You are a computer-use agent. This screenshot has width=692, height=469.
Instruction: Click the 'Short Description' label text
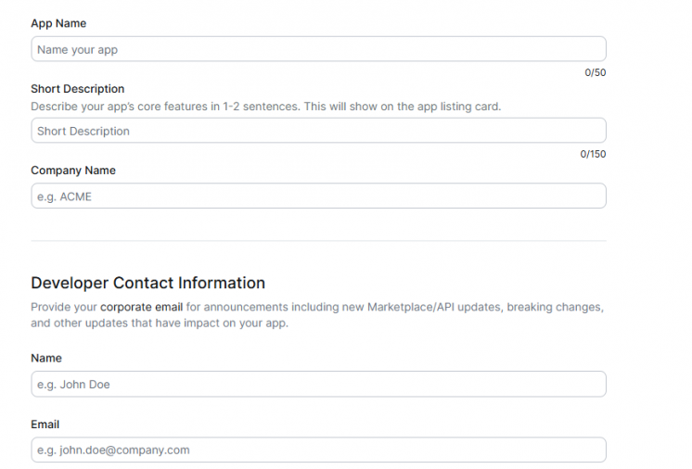tap(77, 89)
